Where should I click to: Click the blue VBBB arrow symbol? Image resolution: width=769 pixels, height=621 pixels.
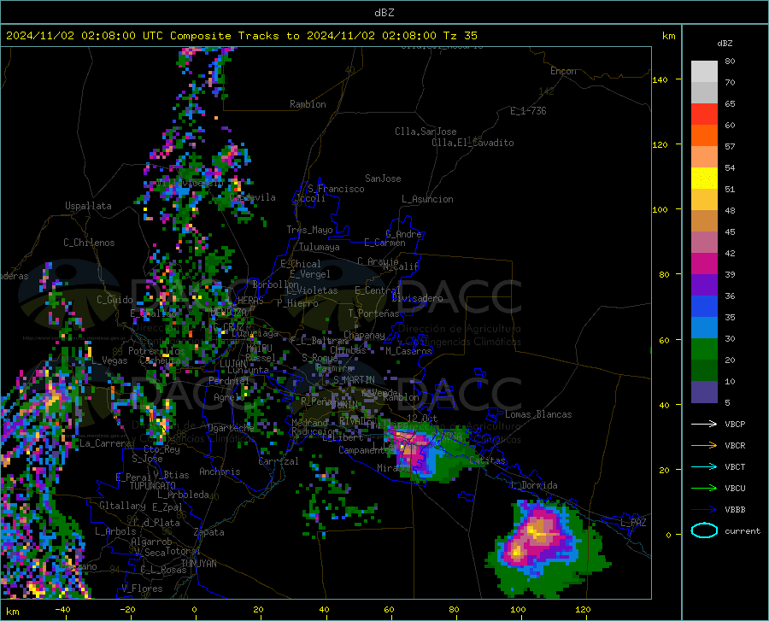click(704, 510)
